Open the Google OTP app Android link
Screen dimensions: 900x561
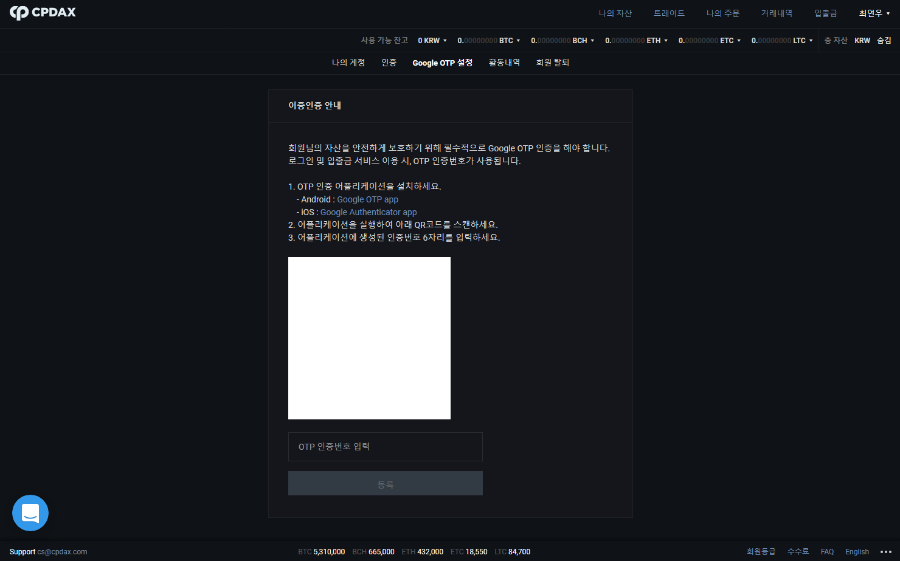tap(368, 199)
